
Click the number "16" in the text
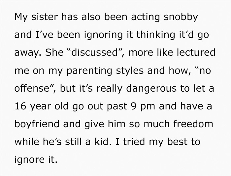(20, 106)
